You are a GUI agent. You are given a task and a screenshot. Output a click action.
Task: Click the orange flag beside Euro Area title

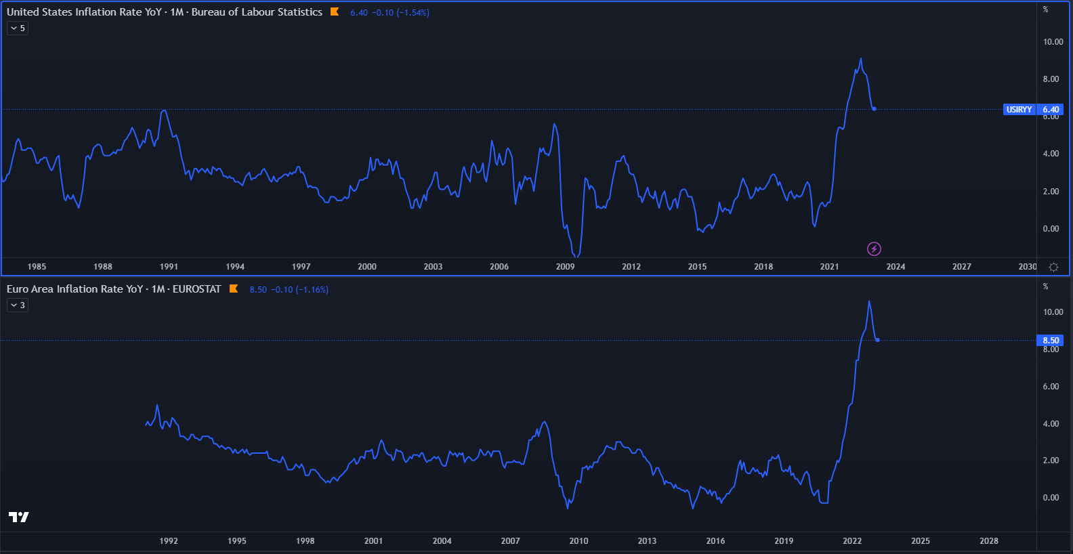tap(234, 289)
